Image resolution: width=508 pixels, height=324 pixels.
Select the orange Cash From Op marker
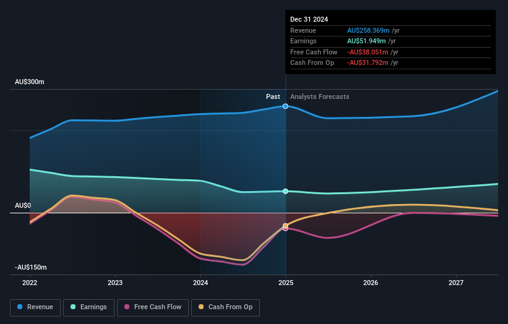(285, 226)
